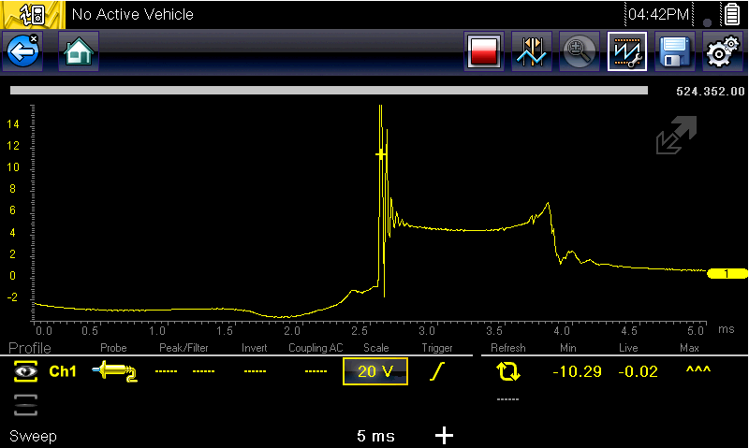Select the trigger point cross marker
The image size is (749, 448).
coord(381,154)
